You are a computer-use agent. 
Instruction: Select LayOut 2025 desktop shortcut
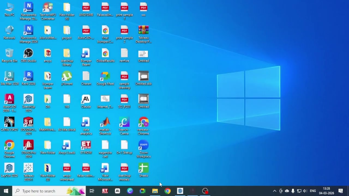9,170
